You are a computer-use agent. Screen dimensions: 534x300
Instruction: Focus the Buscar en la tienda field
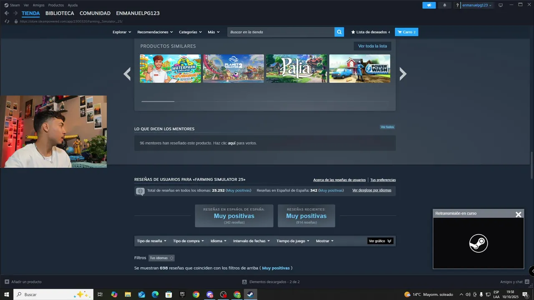(x=281, y=32)
